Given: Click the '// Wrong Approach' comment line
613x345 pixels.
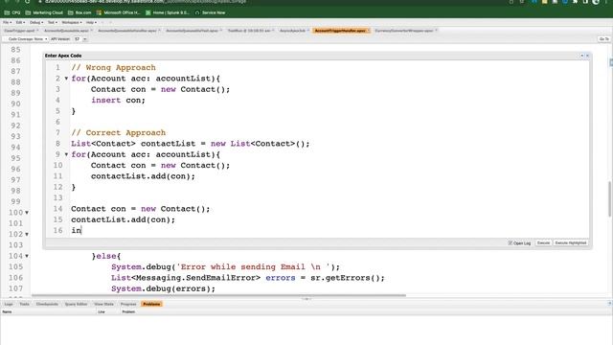Looking at the screenshot, I should (x=113, y=68).
